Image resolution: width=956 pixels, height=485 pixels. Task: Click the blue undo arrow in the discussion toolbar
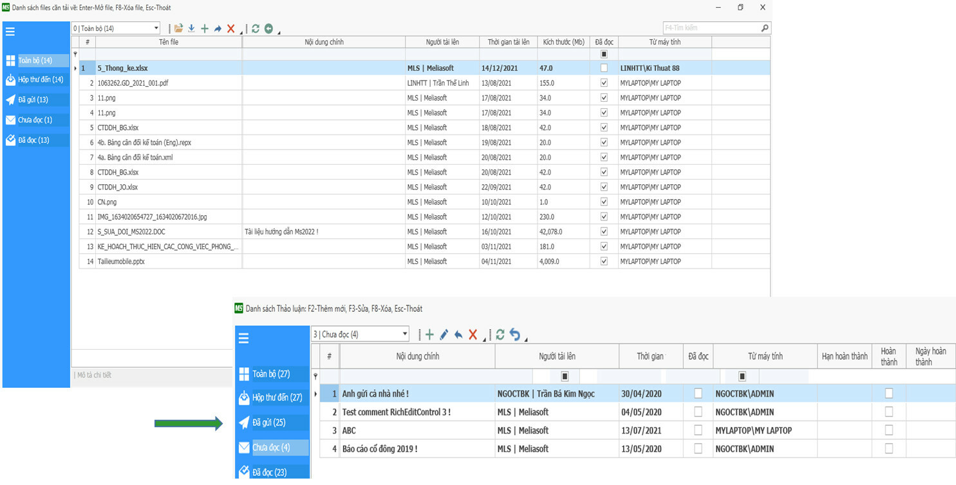tap(514, 334)
